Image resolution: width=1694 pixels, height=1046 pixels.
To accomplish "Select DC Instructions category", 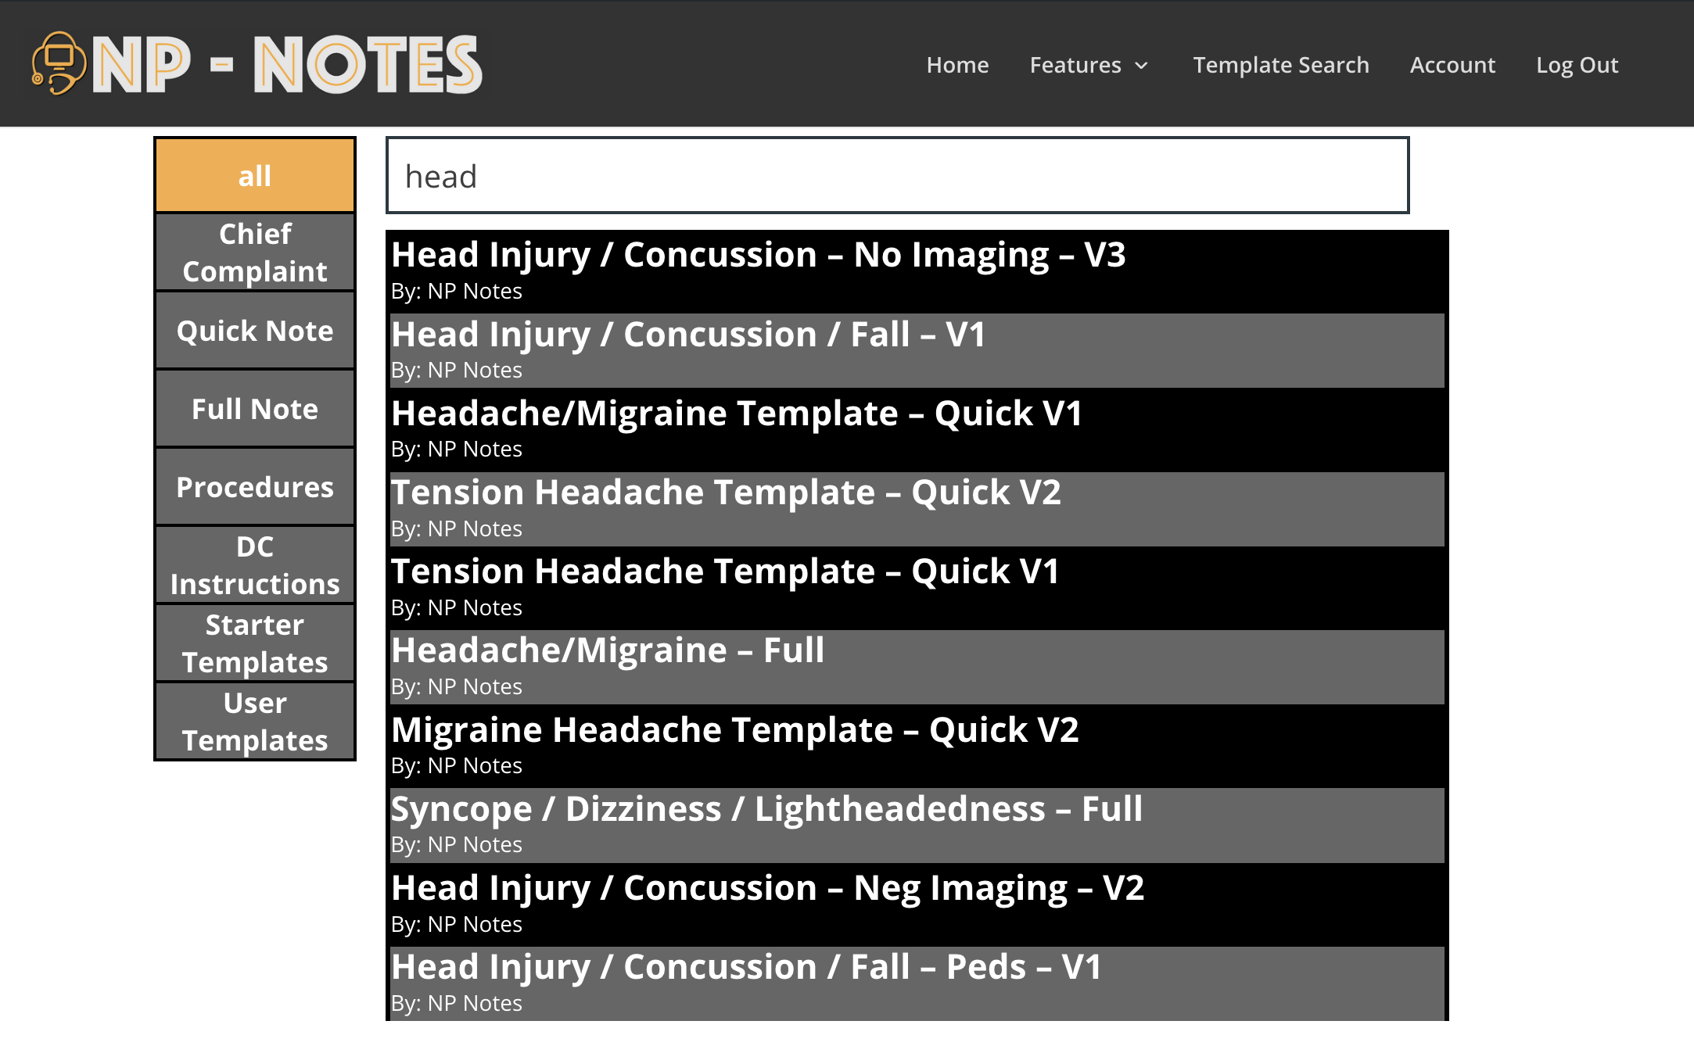I will tap(255, 564).
